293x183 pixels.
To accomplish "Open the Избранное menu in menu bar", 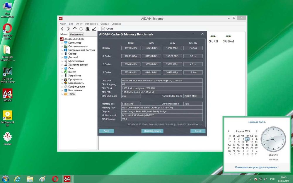I will [x=91, y=24].
